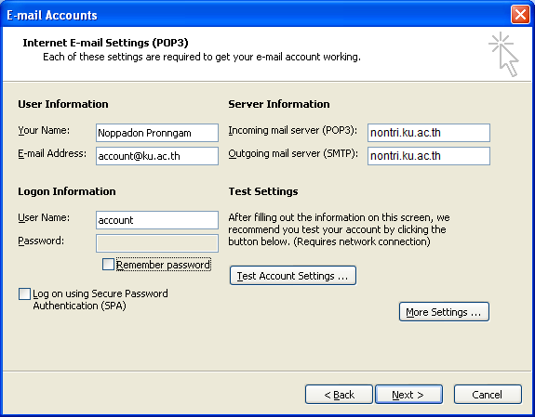Proceed with the Next button
Screen dimensions: 535x417
(x=408, y=395)
